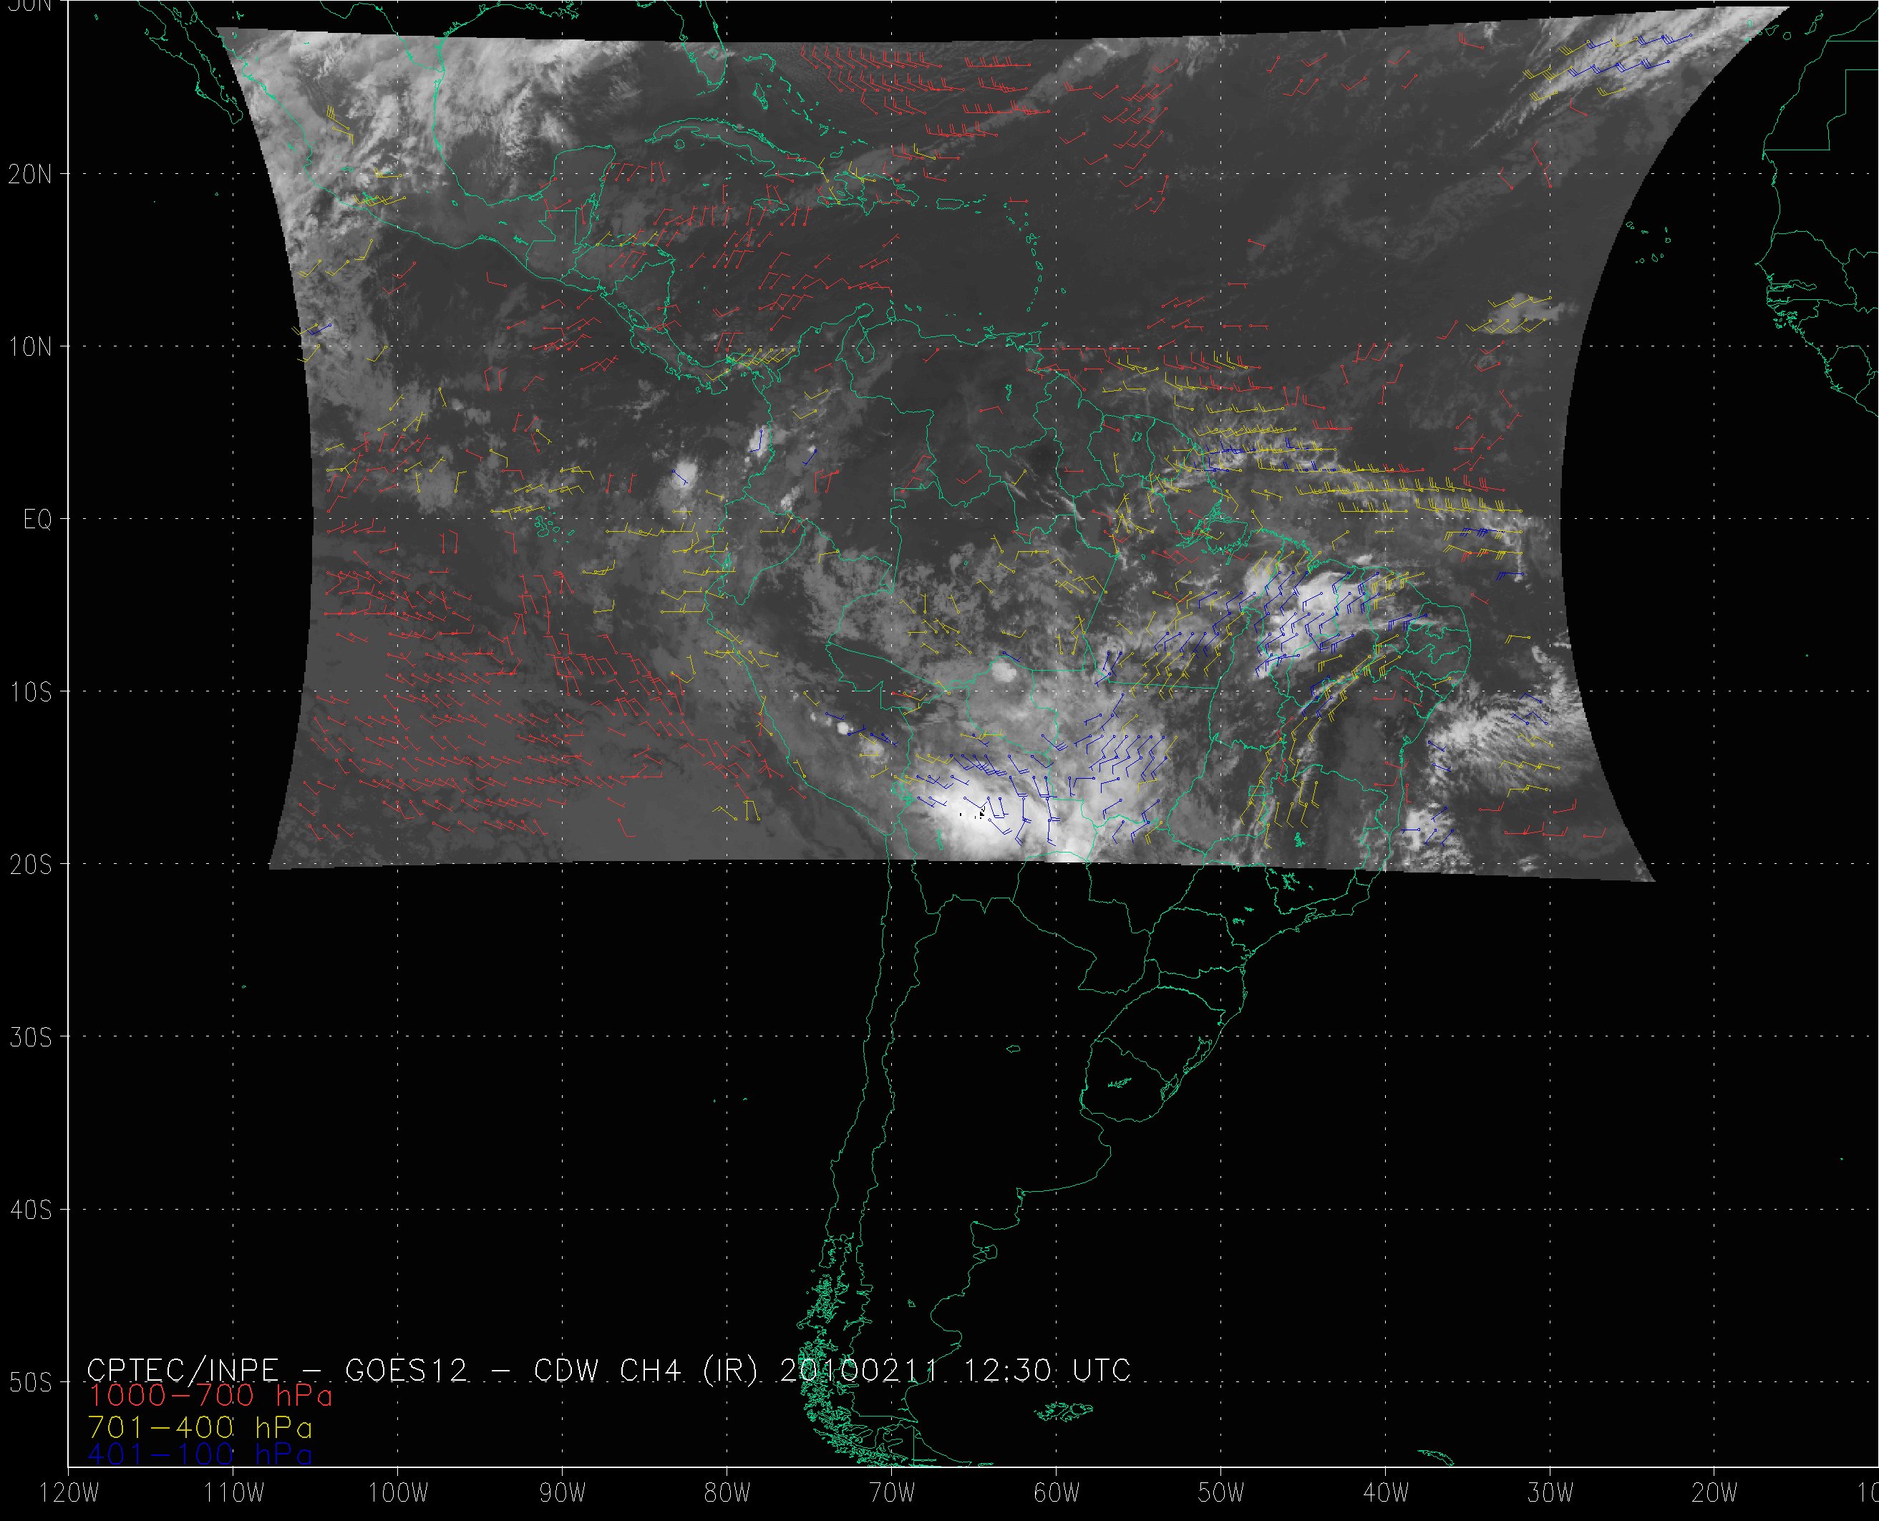
Task: Click the red 1000-700 hPa legend label
Action: click(210, 1395)
